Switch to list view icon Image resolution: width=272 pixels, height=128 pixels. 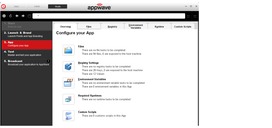pyautogui.click(x=189, y=16)
